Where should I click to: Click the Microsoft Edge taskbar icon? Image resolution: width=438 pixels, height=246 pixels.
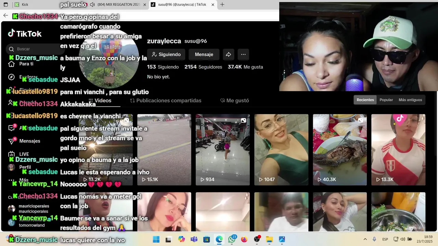219,239
